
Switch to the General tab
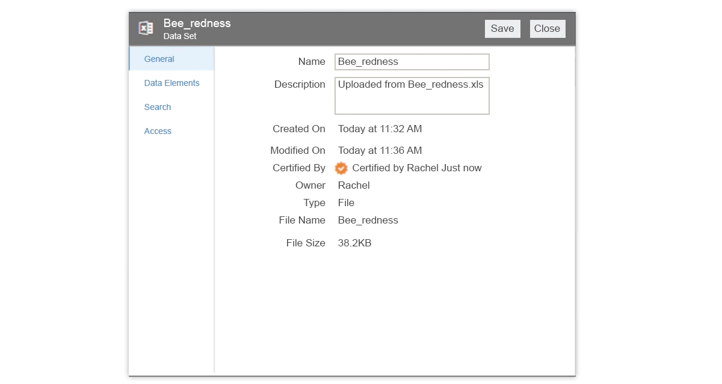coord(159,59)
